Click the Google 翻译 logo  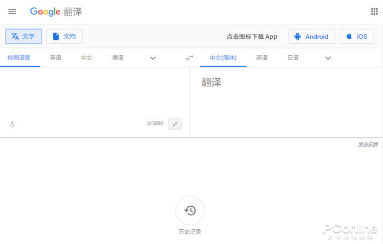56,11
